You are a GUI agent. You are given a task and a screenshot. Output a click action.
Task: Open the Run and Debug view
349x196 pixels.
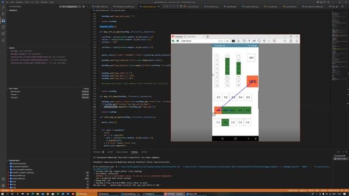pyautogui.click(x=3, y=20)
